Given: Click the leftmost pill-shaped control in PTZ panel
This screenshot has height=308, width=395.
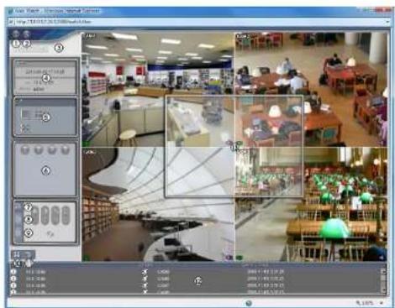Looking at the screenshot, I should tap(35, 216).
